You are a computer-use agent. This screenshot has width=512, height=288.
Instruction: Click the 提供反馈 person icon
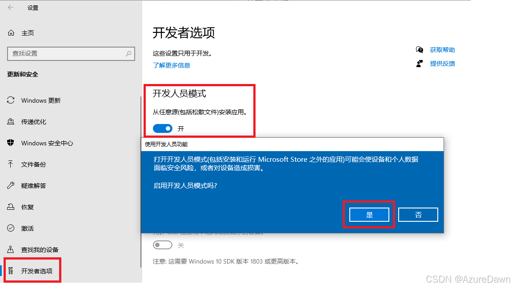[420, 64]
